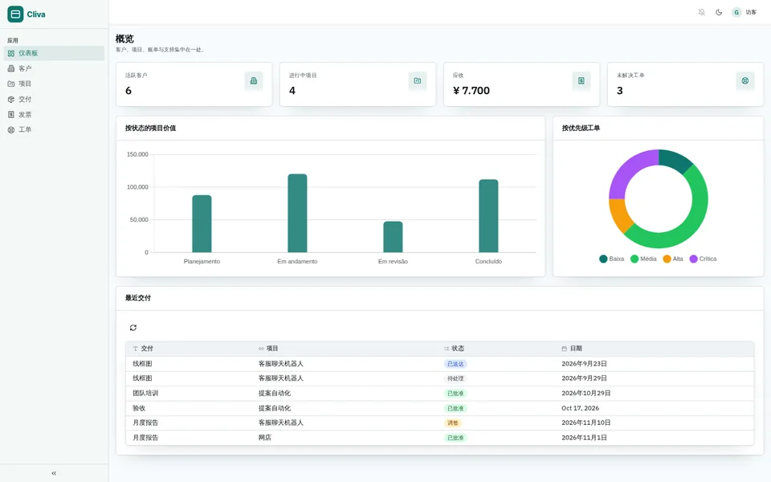771x482 pixels.
Task: Open 发票 in the sidebar
Action: [x=54, y=115]
